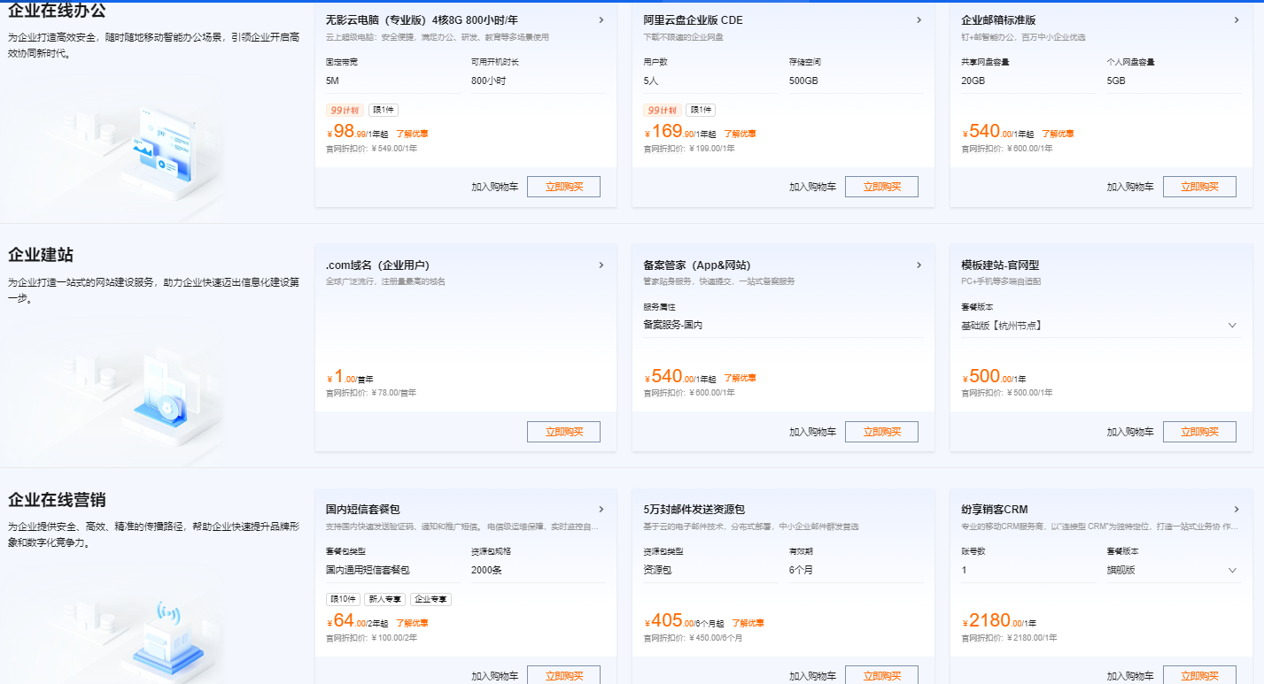Viewport: 1264px width, 684px height.
Task: Click the 5人 user count value
Action: coord(651,81)
